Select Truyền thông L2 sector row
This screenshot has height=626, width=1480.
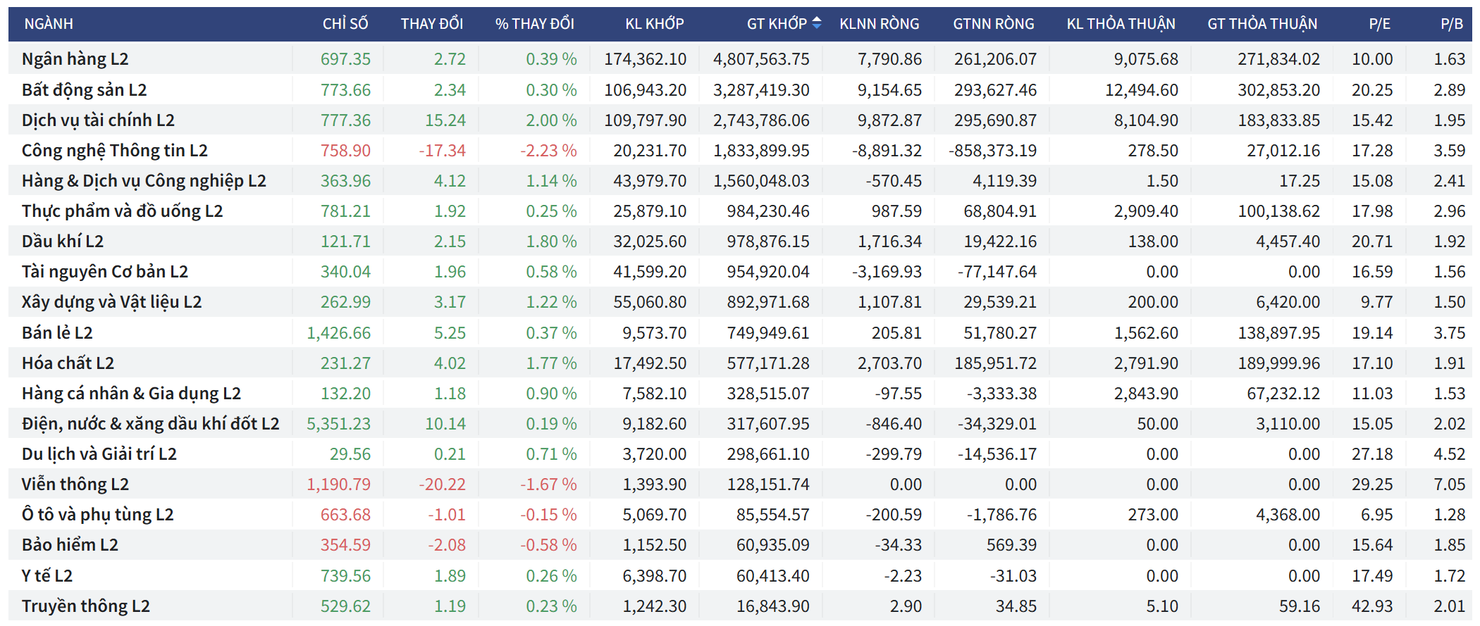[86, 606]
